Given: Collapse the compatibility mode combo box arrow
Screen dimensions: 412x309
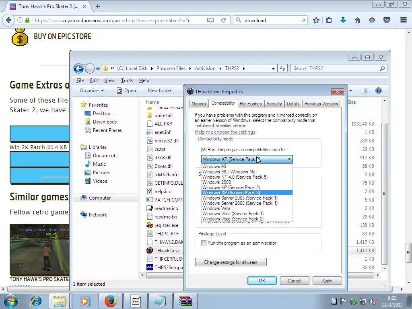Looking at the screenshot, I should tap(289, 159).
